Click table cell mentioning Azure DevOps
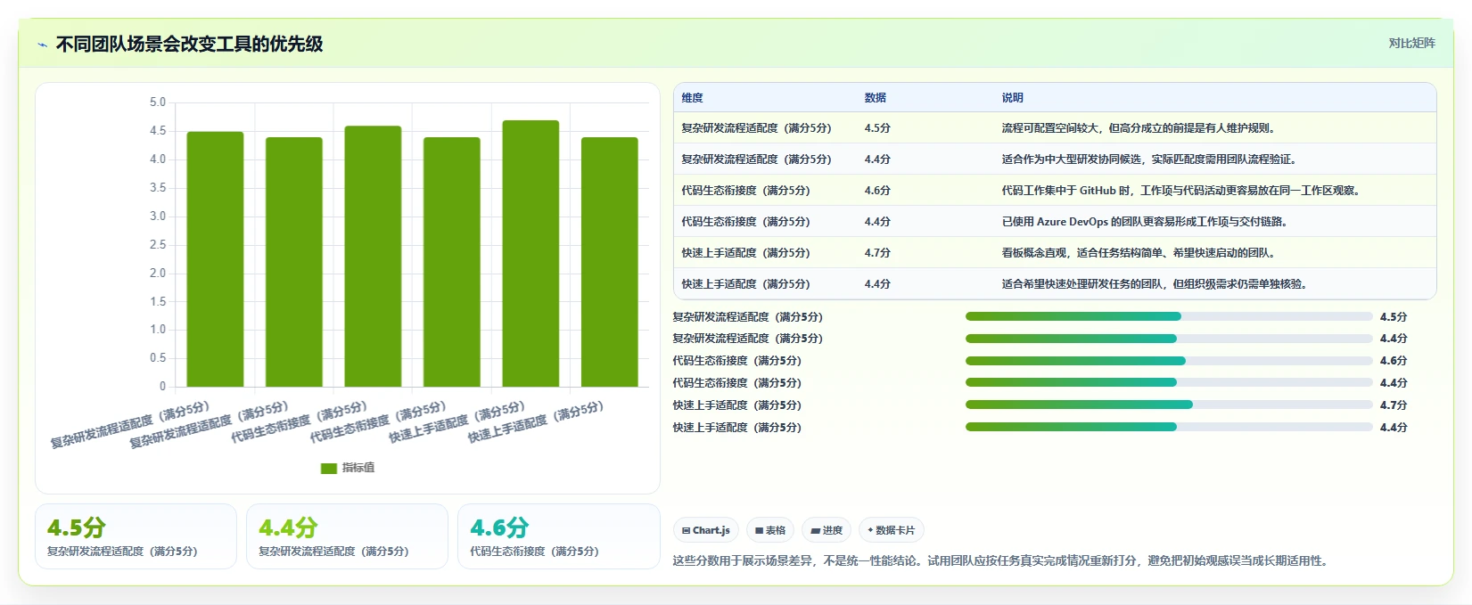This screenshot has height=605, width=1472. pyautogui.click(x=1146, y=222)
